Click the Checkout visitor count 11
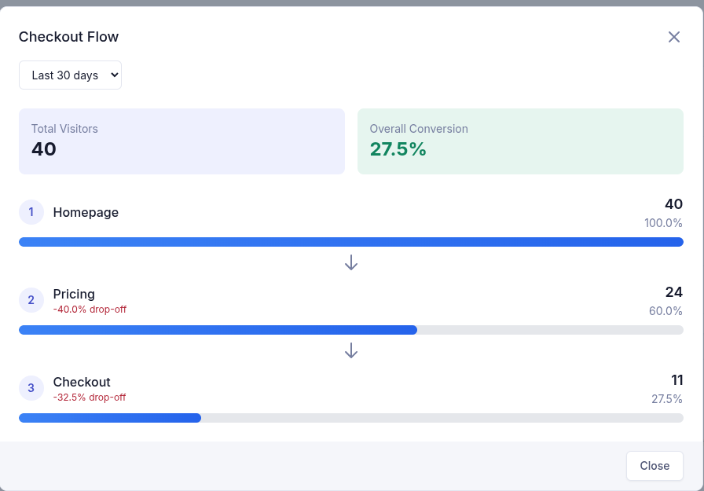Image resolution: width=704 pixels, height=491 pixels. coord(677,380)
